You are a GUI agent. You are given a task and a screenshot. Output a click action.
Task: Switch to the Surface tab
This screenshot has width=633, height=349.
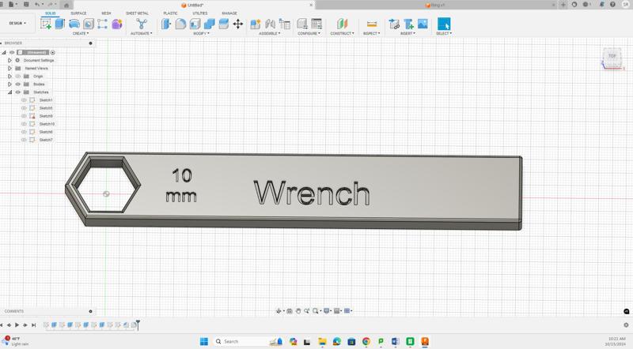78,13
